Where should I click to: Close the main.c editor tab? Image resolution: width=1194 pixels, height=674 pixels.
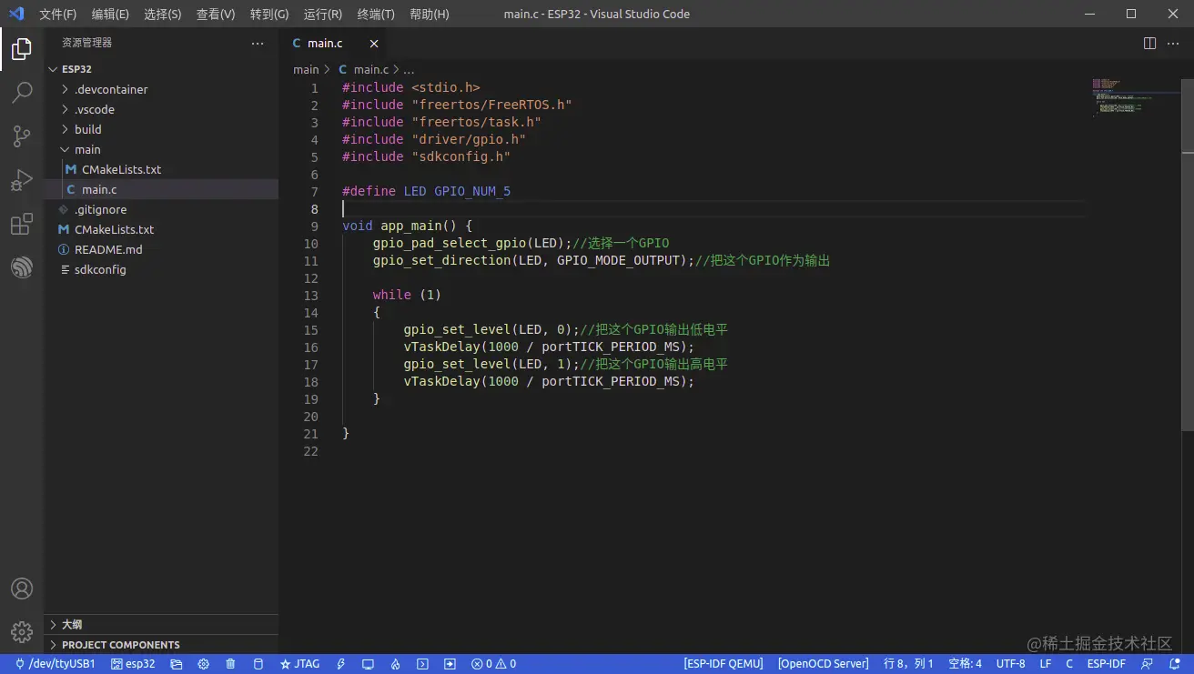pos(374,44)
